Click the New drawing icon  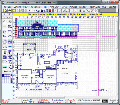(x=6, y=11)
